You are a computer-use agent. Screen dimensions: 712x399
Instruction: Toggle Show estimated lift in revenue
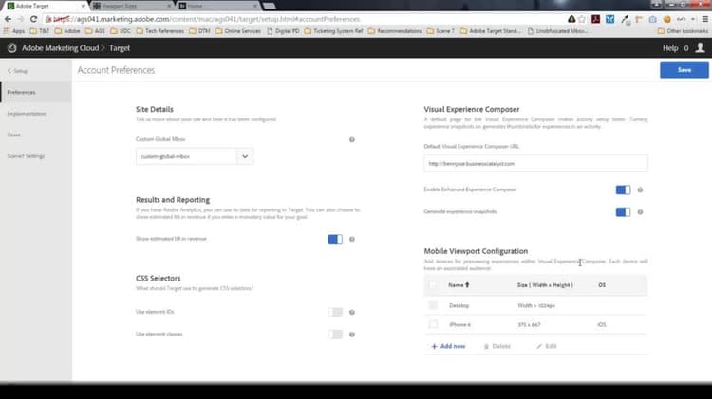(335, 239)
